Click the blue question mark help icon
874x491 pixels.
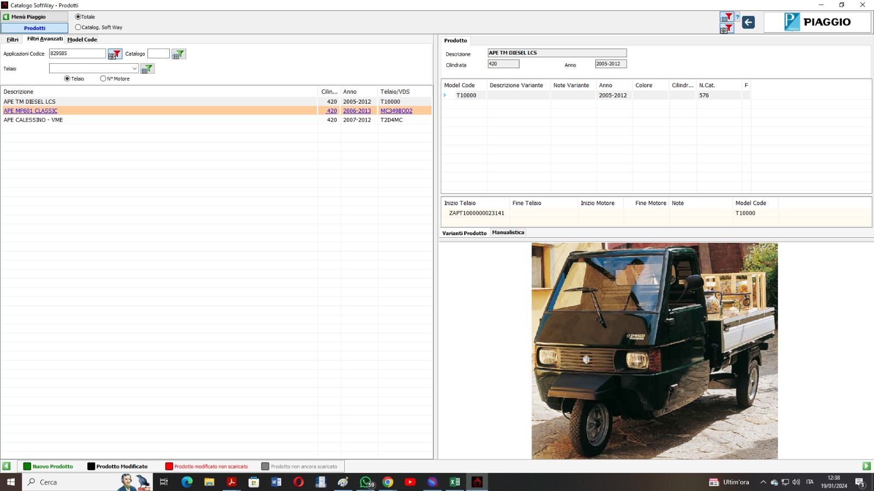point(737,17)
